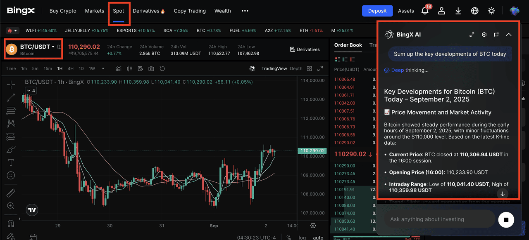The width and height of the screenshot is (529, 240).
Task: Open the hot list fire dropdown
Action: pyautogui.click(x=12, y=31)
